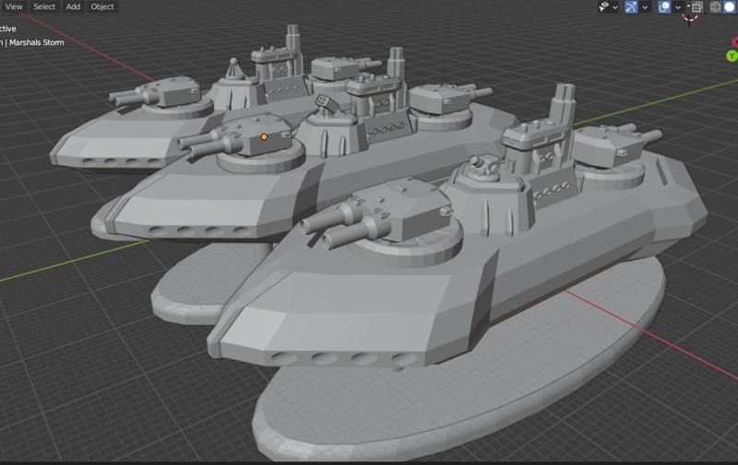Toggle the Show Overlays button
The width and height of the screenshot is (738, 465).
pyautogui.click(x=664, y=6)
